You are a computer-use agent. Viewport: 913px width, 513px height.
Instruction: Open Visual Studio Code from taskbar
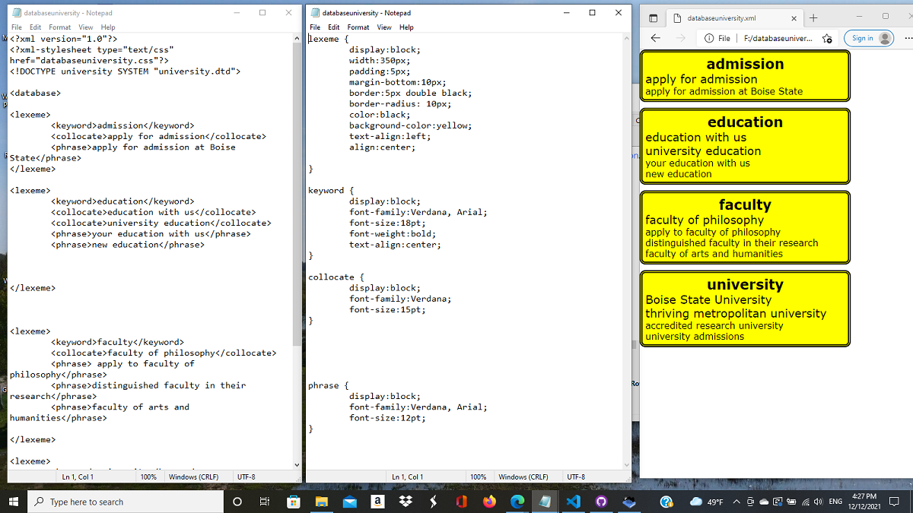(573, 502)
